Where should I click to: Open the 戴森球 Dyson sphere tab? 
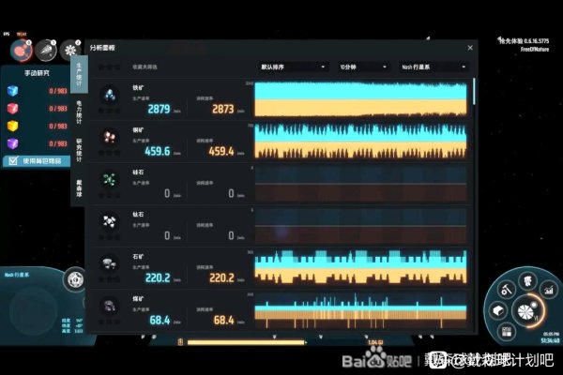tap(78, 187)
